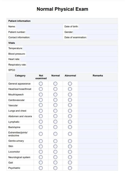This screenshot has height=176, width=125.
Task: Select Normal for Back/spine
Action: pos(55,127)
